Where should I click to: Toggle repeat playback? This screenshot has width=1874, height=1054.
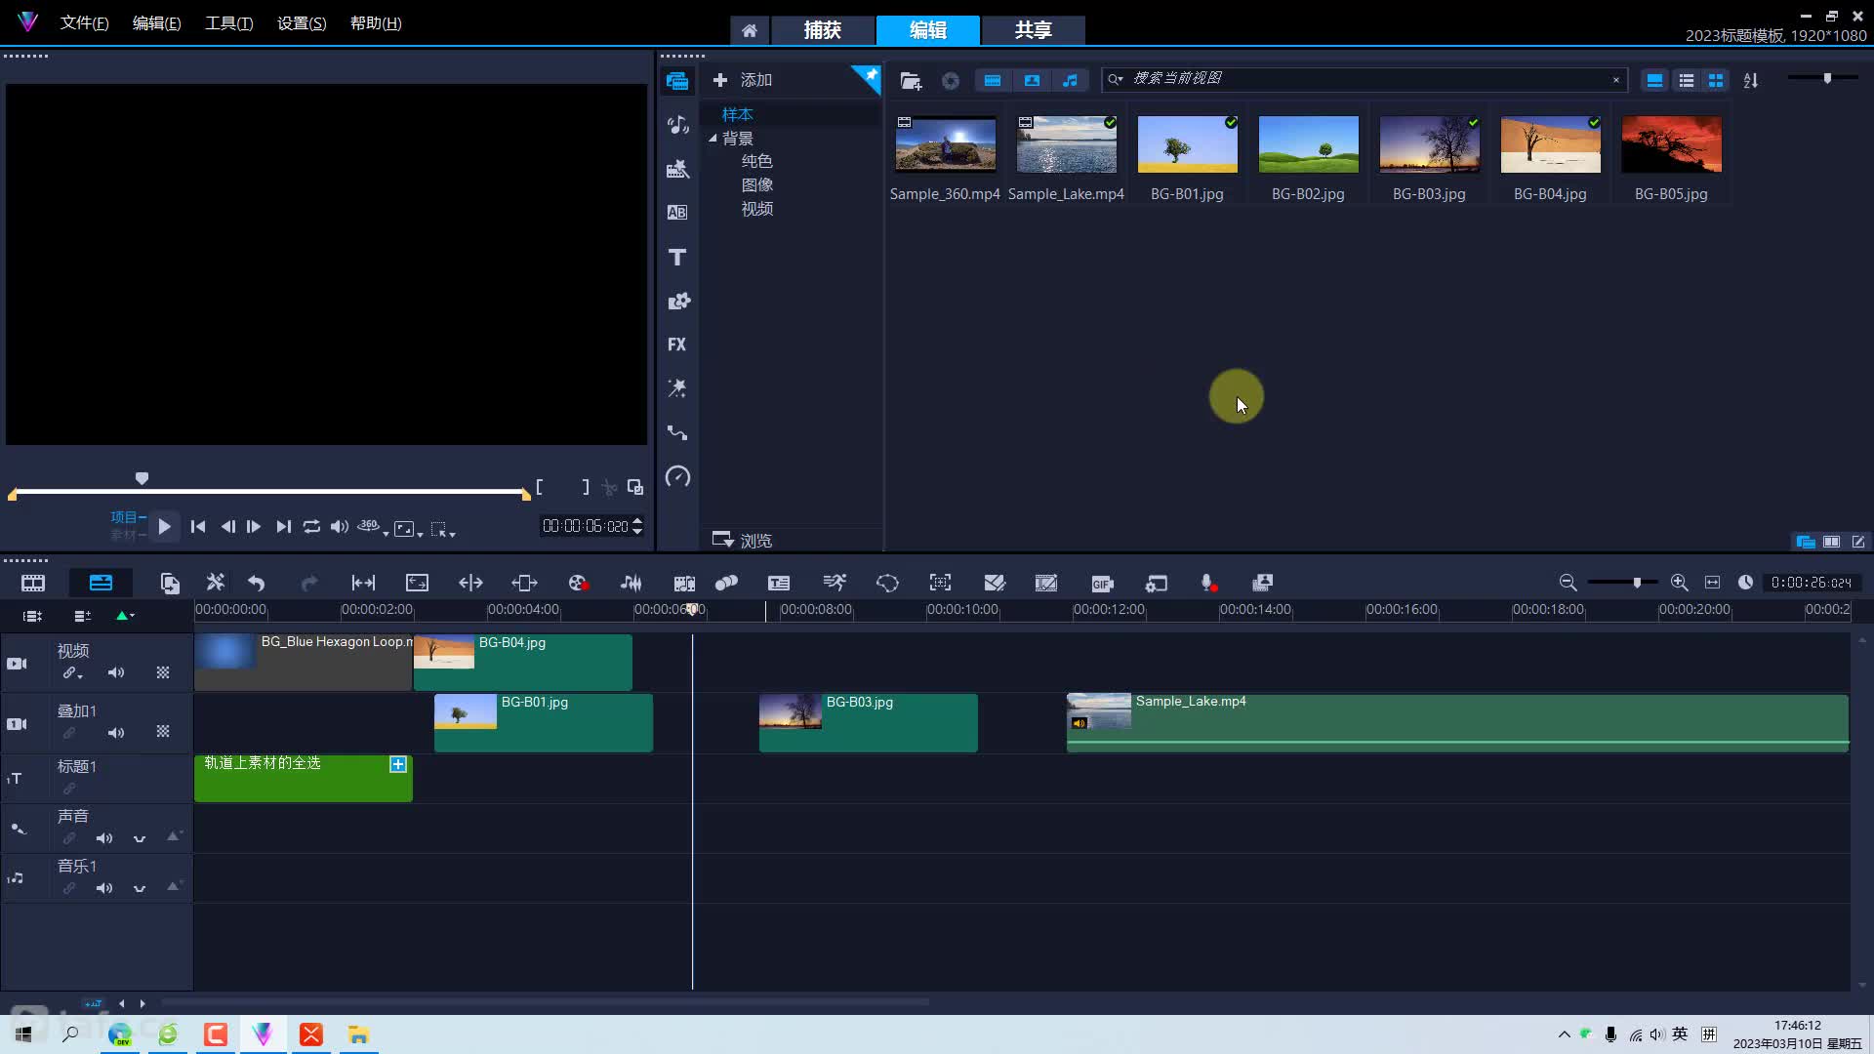[311, 527]
